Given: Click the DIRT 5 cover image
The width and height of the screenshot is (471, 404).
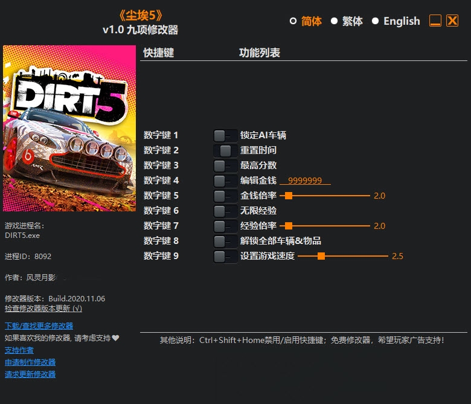Looking at the screenshot, I should [69, 128].
